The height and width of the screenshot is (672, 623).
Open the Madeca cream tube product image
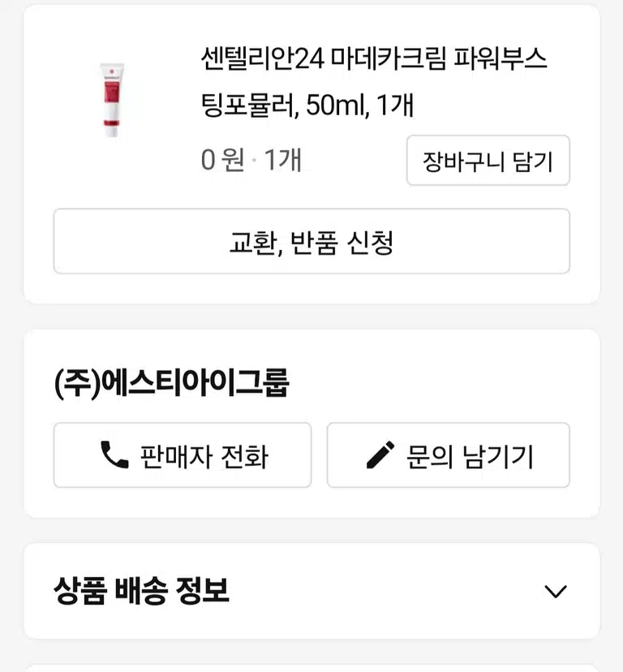[x=112, y=100]
